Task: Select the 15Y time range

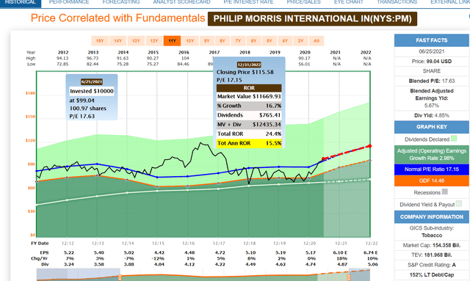Action: coord(100,41)
